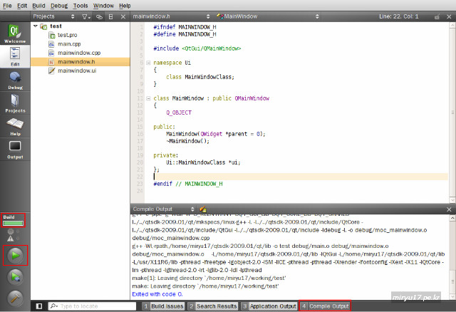This screenshot has width=456, height=312.
Task: Close the Compile Output pane
Action: pos(449,209)
